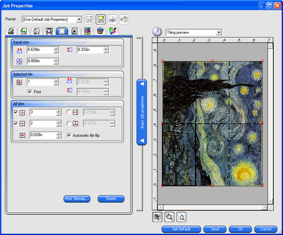283x235 pixels.
Task: Click the selected tile height icon
Action: point(69,90)
